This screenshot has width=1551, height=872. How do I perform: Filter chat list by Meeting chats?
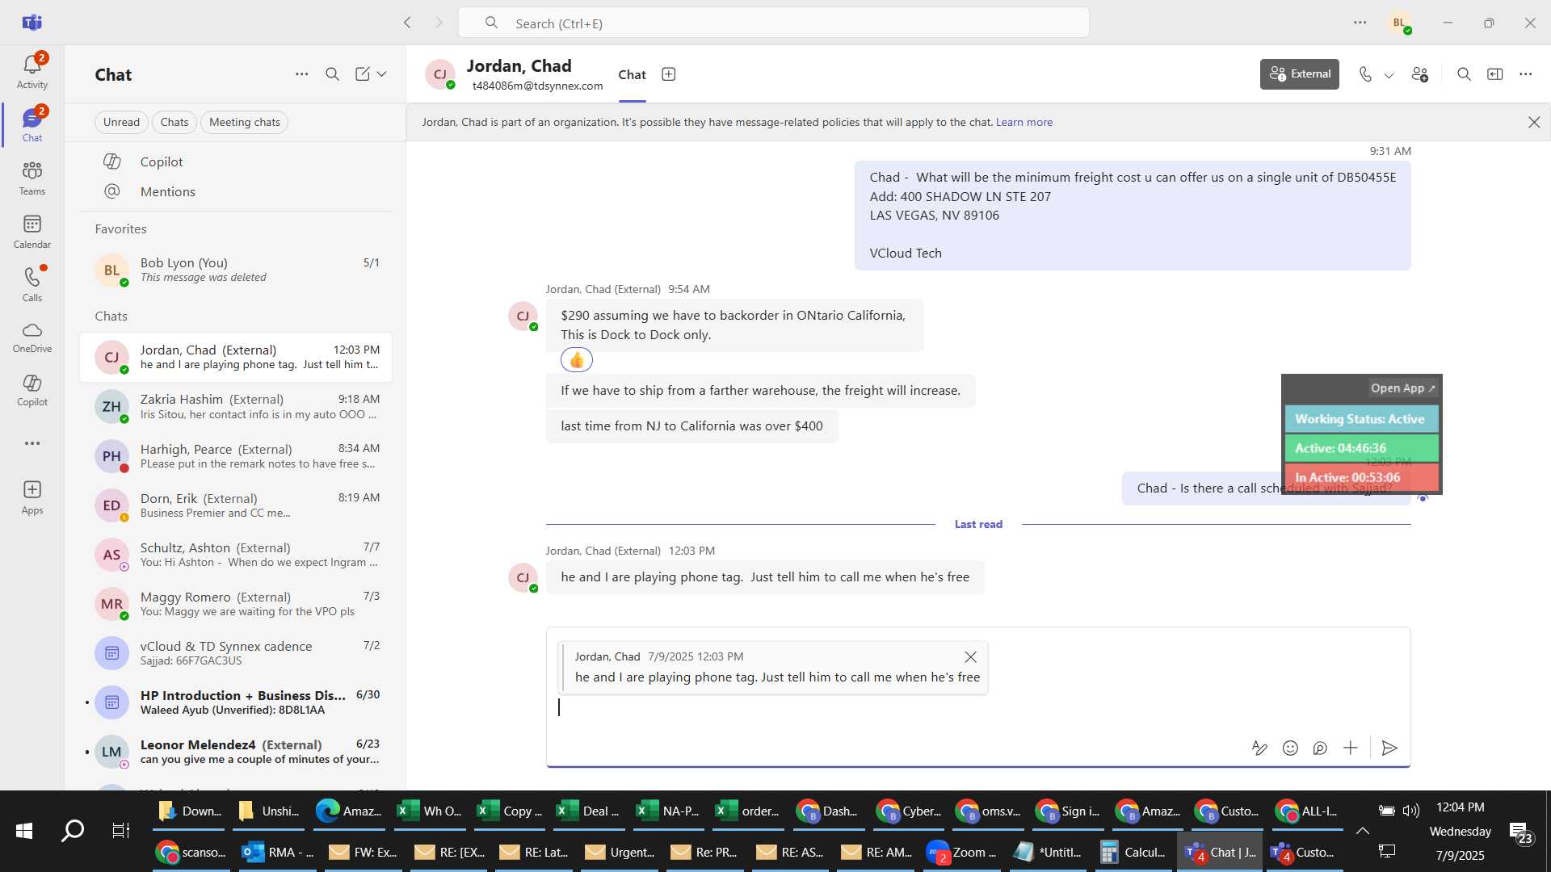point(245,122)
